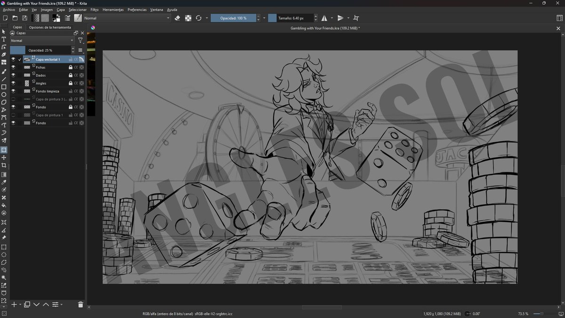
Task: Open the wrap-around crop icon in the top toolbar
Action: pyautogui.click(x=356, y=18)
